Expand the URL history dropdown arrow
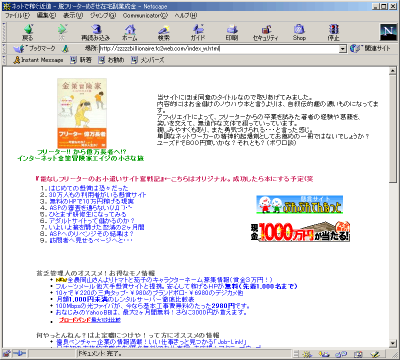Image resolution: width=400 pixels, height=360 pixels. pos(342,48)
